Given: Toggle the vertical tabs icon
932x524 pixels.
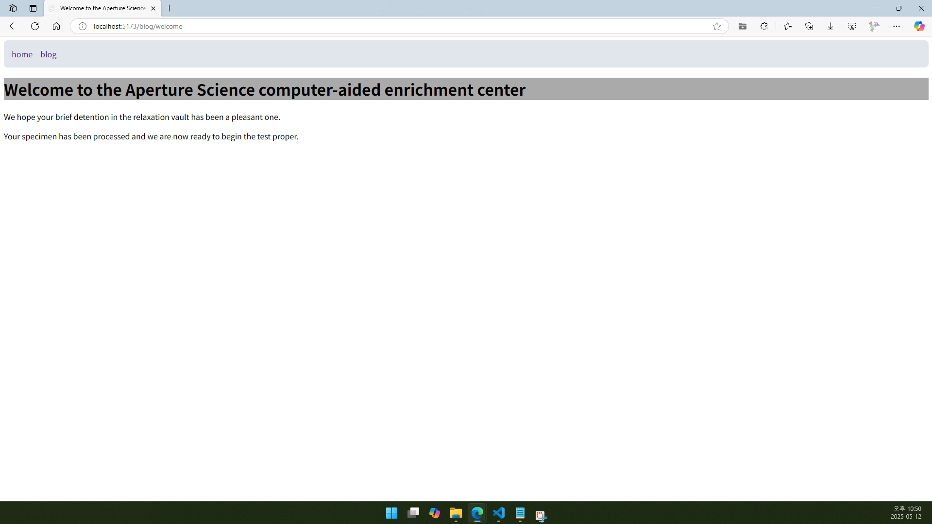Looking at the screenshot, I should tap(33, 8).
